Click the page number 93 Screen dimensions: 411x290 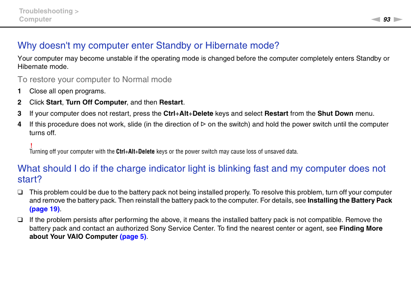click(386, 19)
